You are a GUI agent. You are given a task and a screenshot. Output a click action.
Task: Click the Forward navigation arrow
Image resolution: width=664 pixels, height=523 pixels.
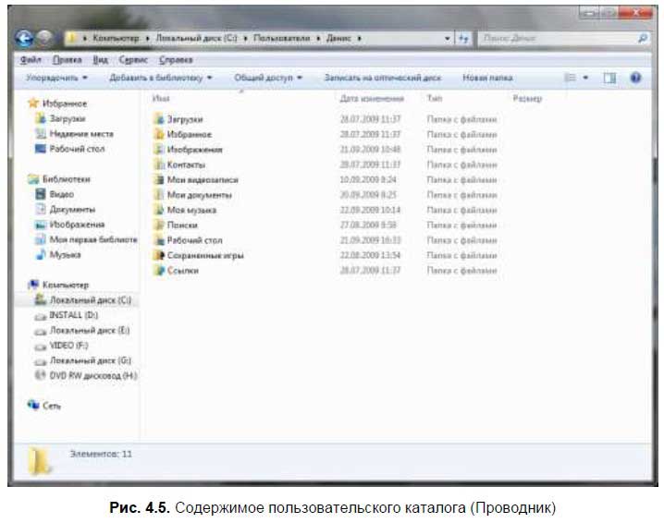coord(45,39)
